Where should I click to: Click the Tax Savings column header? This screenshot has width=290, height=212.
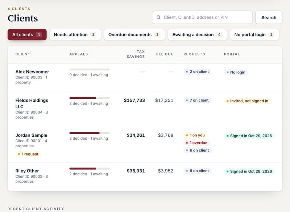[x=136, y=54]
